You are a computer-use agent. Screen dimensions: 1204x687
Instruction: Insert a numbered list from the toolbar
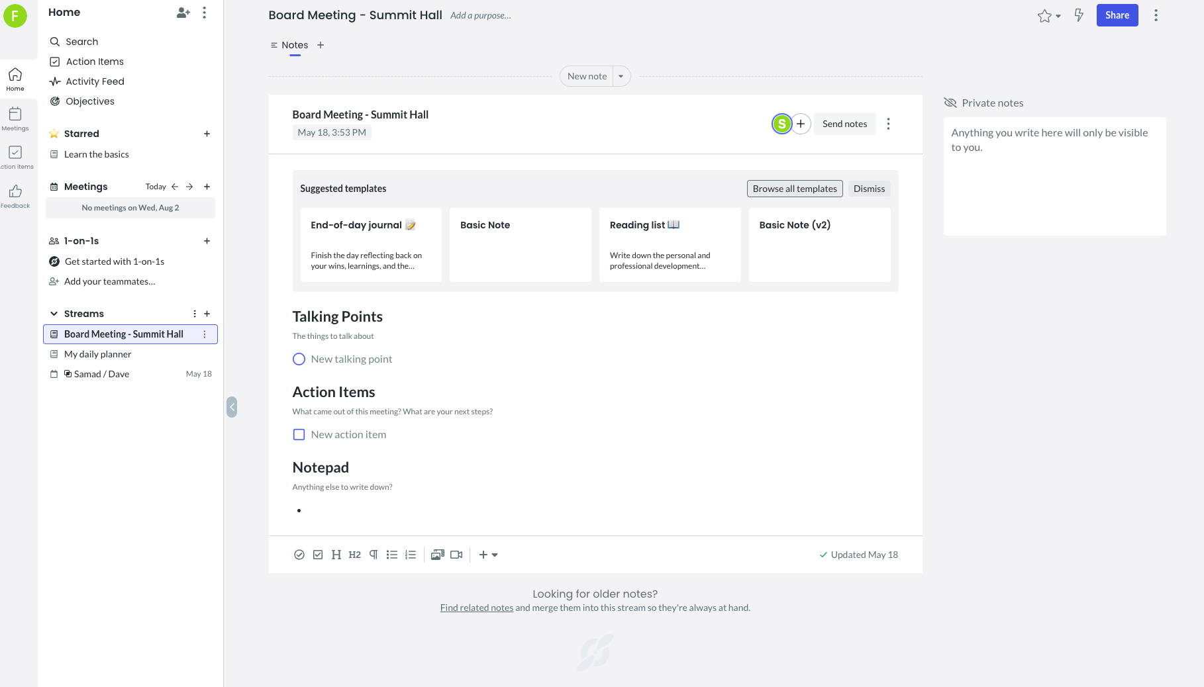(411, 555)
